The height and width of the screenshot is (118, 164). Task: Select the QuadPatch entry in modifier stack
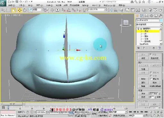(x=144, y=44)
